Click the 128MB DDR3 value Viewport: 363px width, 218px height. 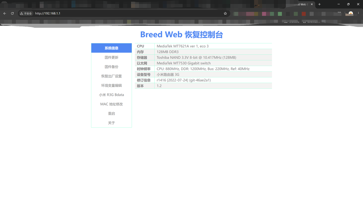coord(167,52)
